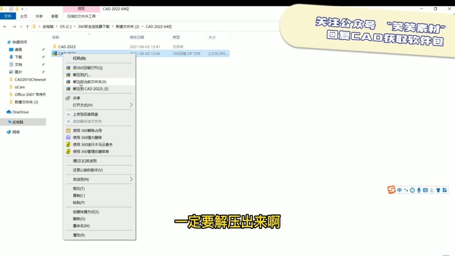The height and width of the screenshot is (256, 455).
Task: Start voice input with the Sogou microphone icon
Action: pyautogui.click(x=419, y=190)
